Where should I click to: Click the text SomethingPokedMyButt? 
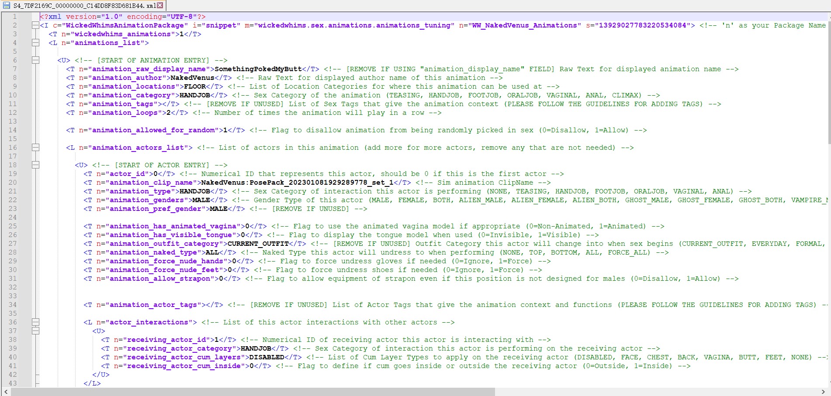coord(258,69)
